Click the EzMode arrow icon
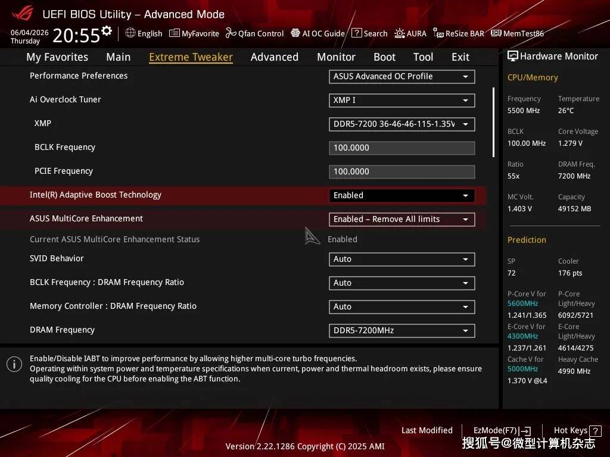 point(525,431)
